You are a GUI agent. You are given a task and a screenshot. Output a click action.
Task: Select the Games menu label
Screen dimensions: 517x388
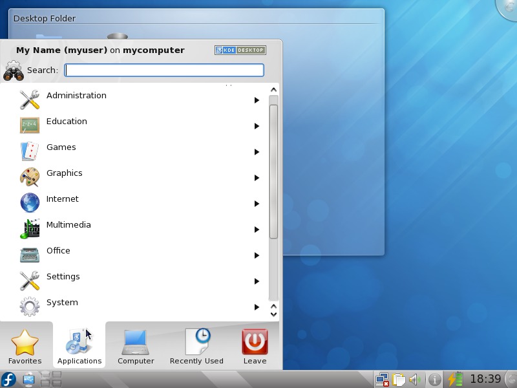click(61, 147)
